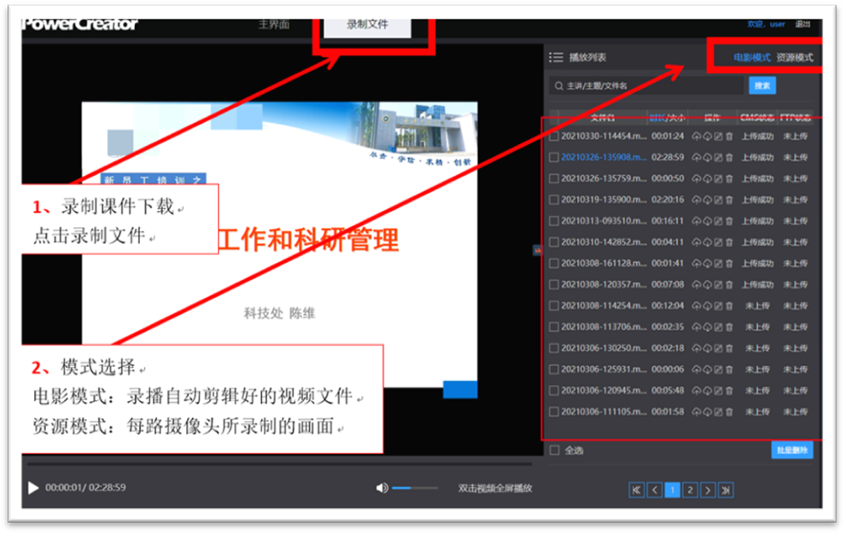Switch to 资源模式 resource mode
The image size is (846, 534).
pyautogui.click(x=794, y=57)
